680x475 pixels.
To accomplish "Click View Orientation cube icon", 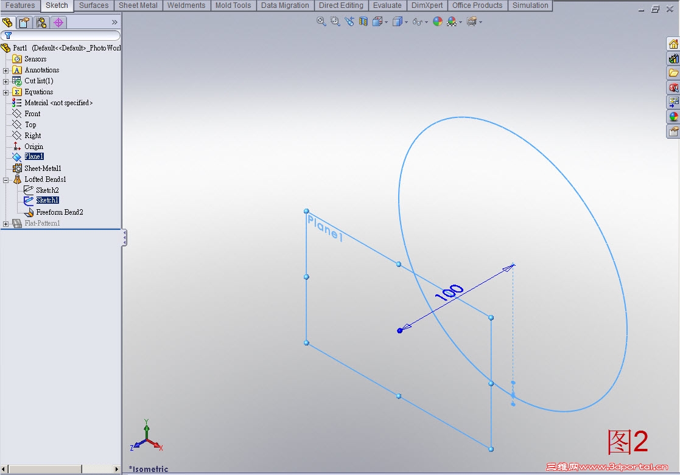I will coord(377,21).
